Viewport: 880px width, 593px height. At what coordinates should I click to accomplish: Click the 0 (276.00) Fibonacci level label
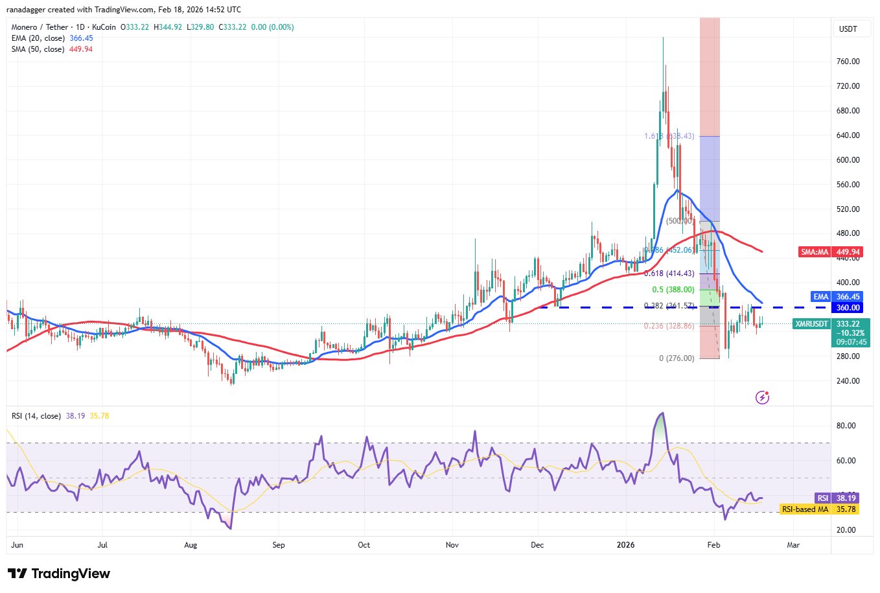click(677, 358)
